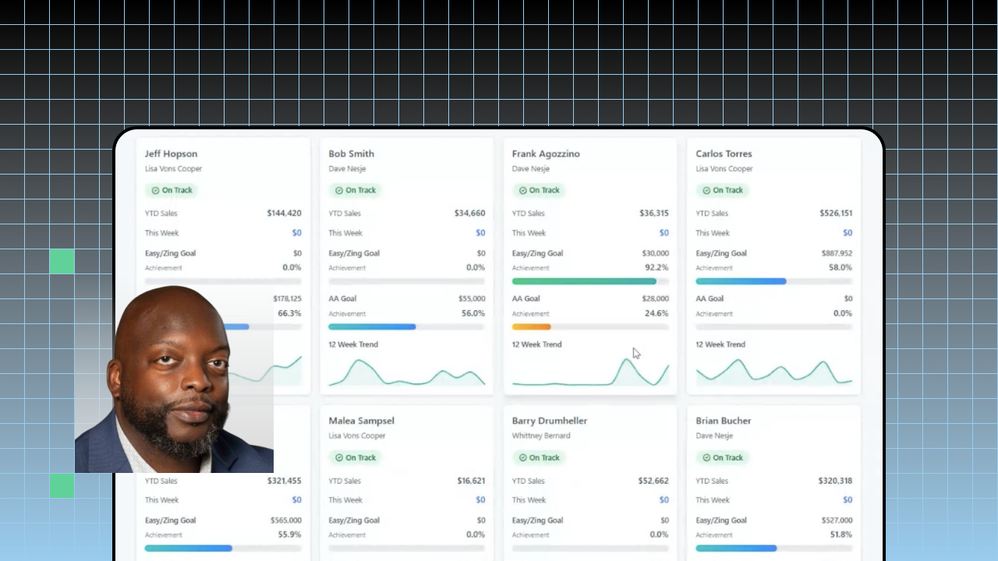Click Carlos Torres's This Week $0 value
Viewport: 998px width, 561px height.
coord(848,233)
